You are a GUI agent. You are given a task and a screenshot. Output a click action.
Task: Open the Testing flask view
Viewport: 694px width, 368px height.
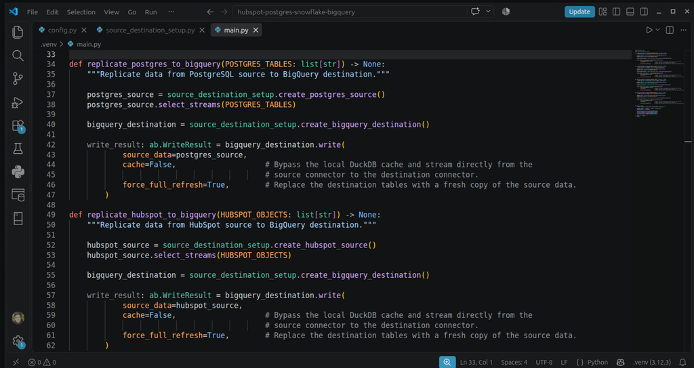point(18,149)
